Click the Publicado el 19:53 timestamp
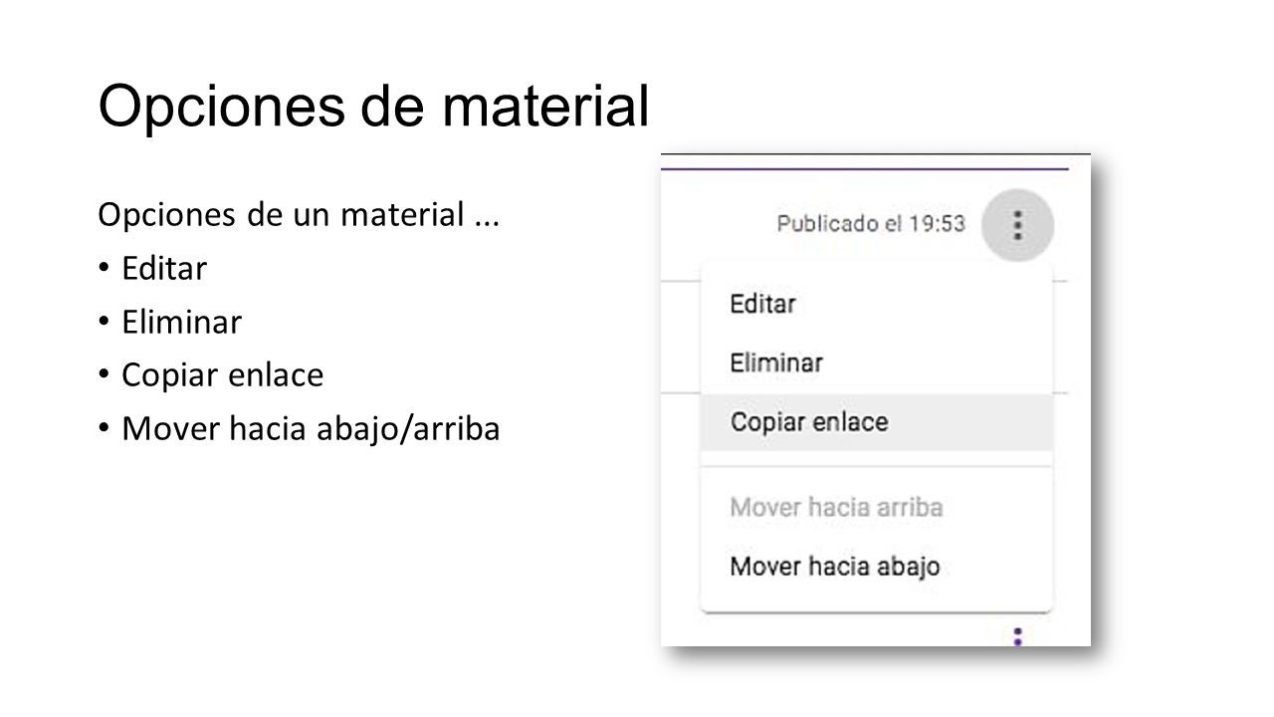The height and width of the screenshot is (717, 1274). click(x=871, y=224)
